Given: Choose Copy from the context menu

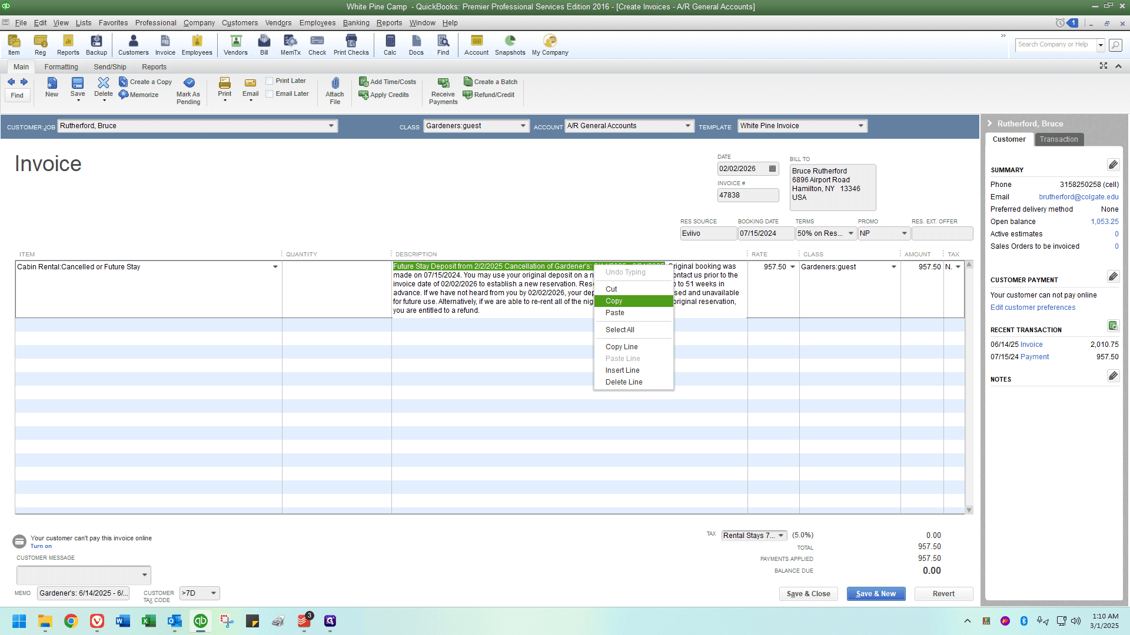Looking at the screenshot, I should pos(633,301).
